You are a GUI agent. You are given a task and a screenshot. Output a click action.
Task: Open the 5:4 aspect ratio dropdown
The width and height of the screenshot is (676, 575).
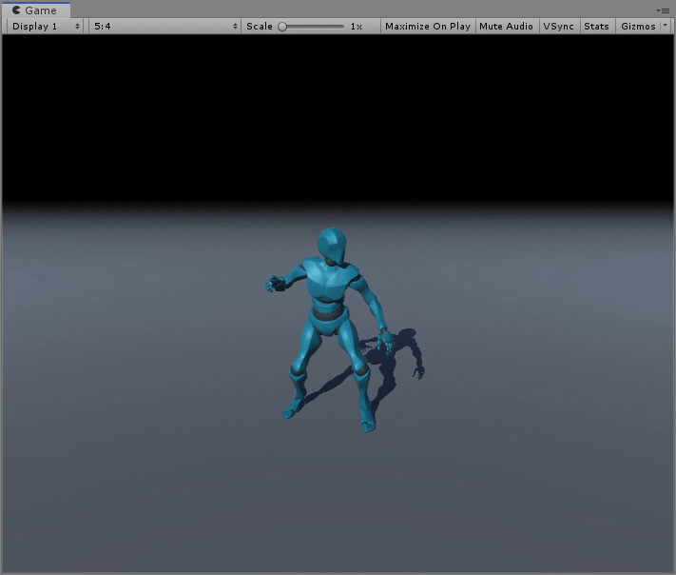pos(164,27)
